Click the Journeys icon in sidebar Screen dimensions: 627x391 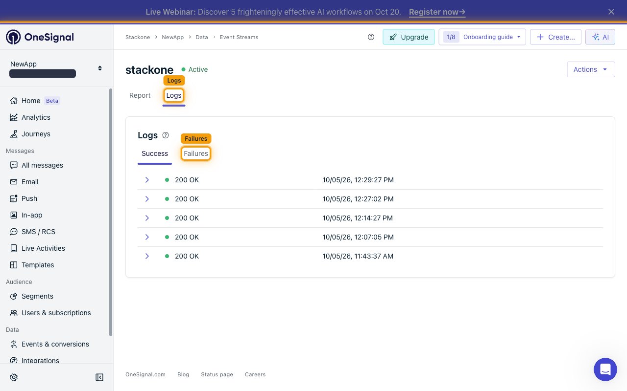[x=14, y=134]
